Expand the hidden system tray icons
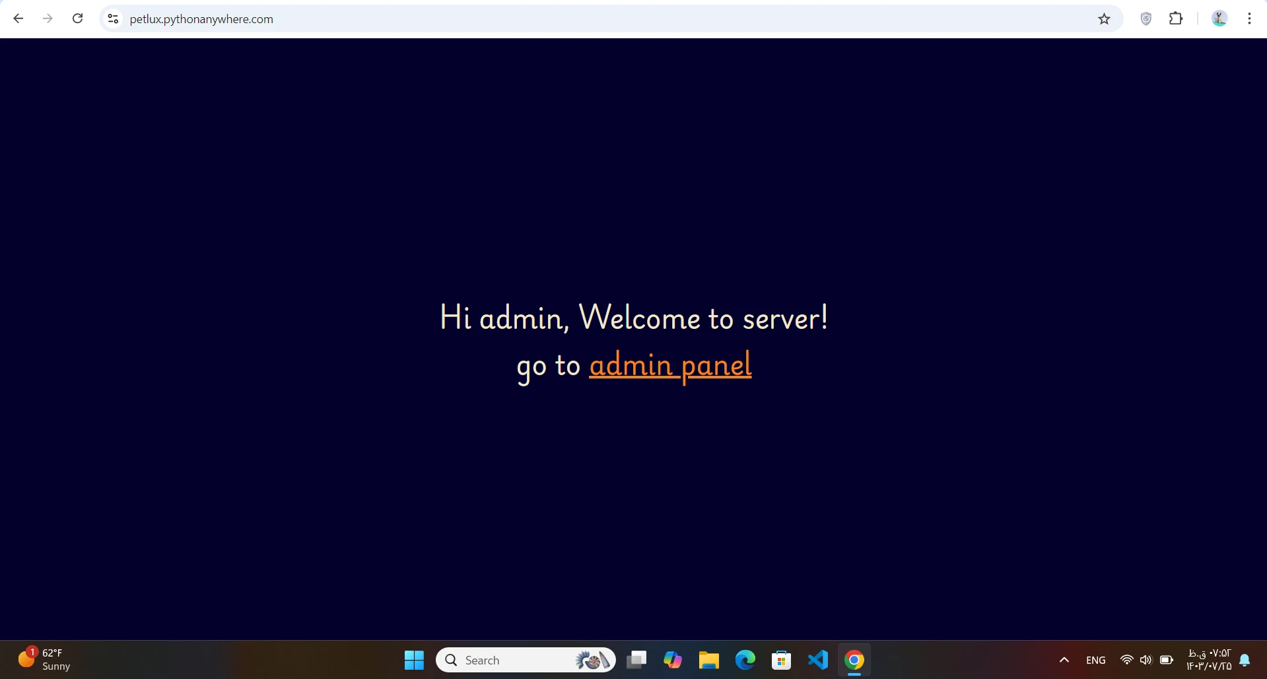This screenshot has height=679, width=1267. [x=1064, y=660]
